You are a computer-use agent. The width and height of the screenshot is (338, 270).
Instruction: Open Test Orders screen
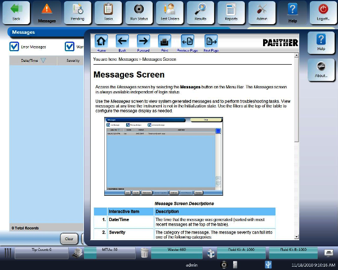[169, 12]
